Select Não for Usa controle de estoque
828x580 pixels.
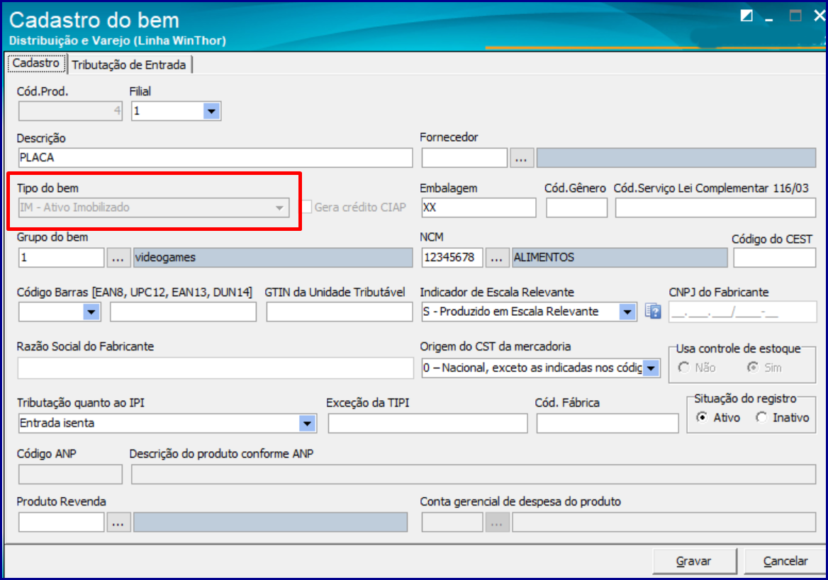(x=684, y=368)
